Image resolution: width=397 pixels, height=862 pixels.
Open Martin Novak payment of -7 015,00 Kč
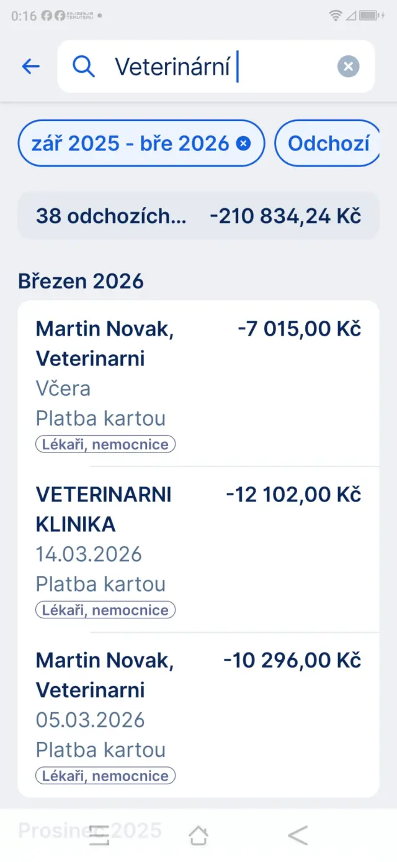pyautogui.click(x=198, y=373)
